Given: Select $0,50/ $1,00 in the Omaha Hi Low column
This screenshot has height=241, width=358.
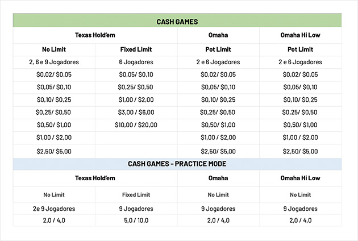Looking at the screenshot, I should [300, 124].
